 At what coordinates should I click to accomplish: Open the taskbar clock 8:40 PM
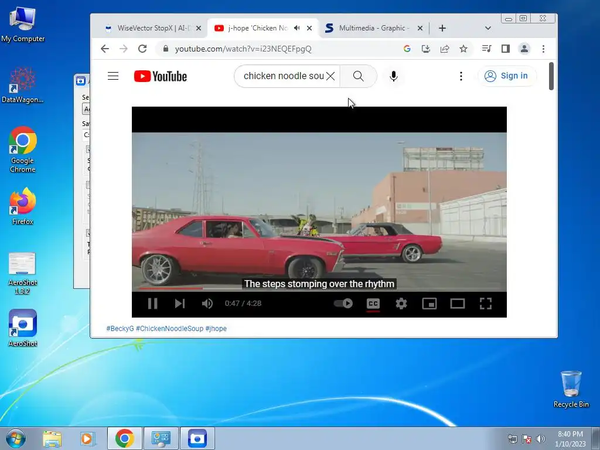click(570, 438)
